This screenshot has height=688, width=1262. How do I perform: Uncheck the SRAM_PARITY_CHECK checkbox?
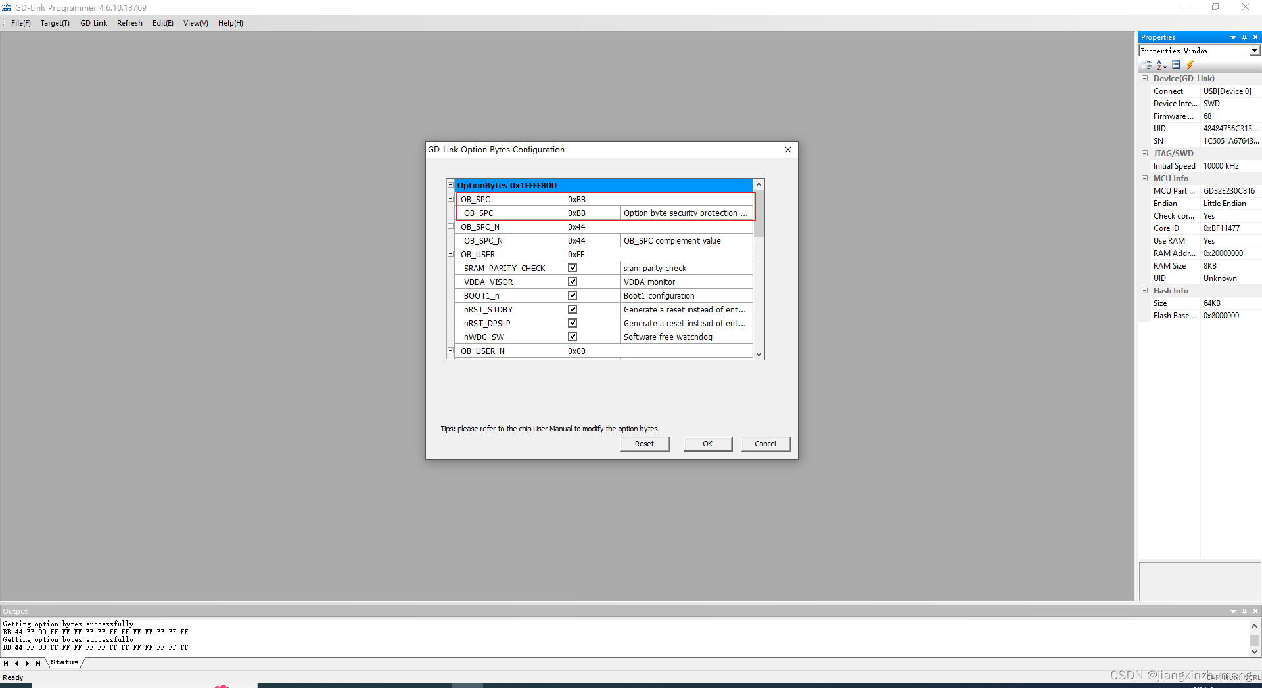(x=573, y=268)
